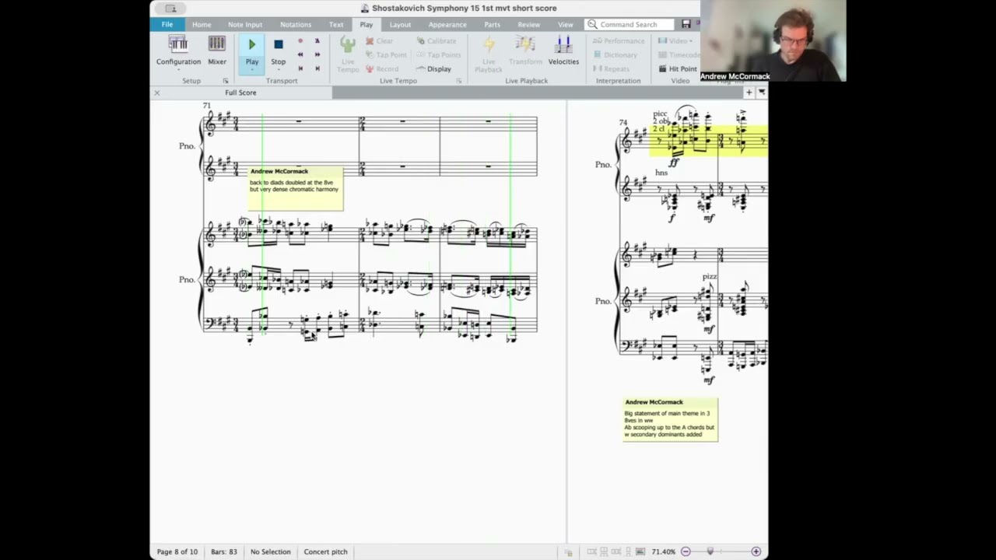
Task: Expand the Stop button dropdown arrow
Action: pyautogui.click(x=278, y=70)
